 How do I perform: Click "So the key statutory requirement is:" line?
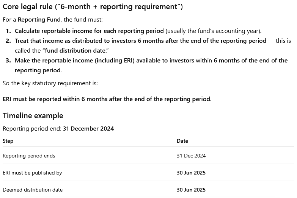(x=50, y=83)
